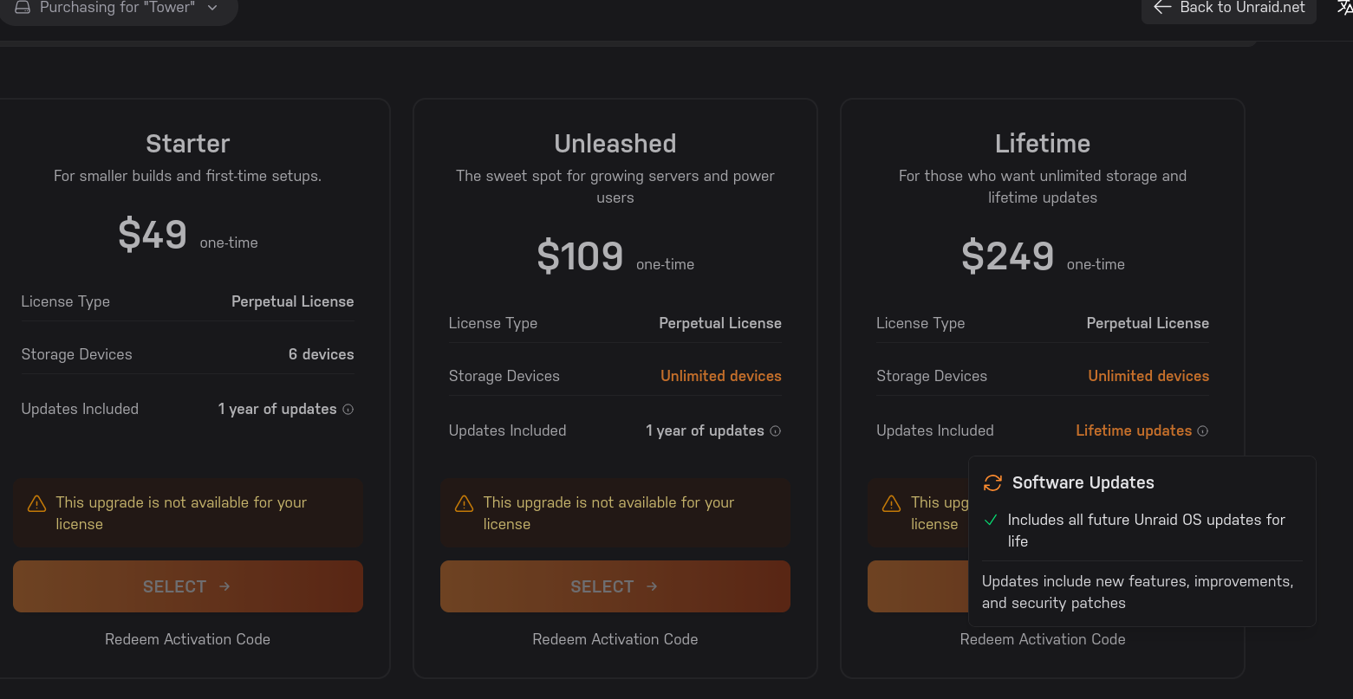Click the $249 price
Screen dimensions: 1353x699
[x=1008, y=256]
